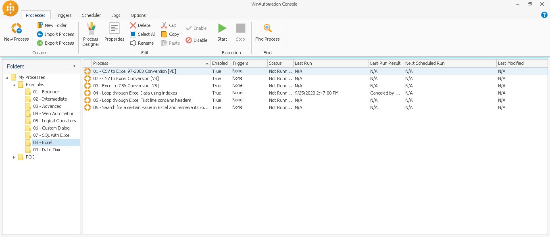This screenshot has height=237, width=550.
Task: Select All processes in the list
Action: click(x=142, y=34)
